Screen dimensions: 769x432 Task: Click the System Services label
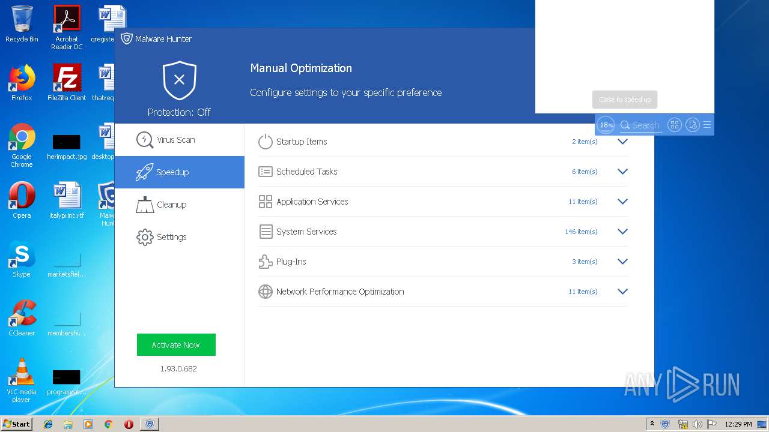(x=306, y=232)
